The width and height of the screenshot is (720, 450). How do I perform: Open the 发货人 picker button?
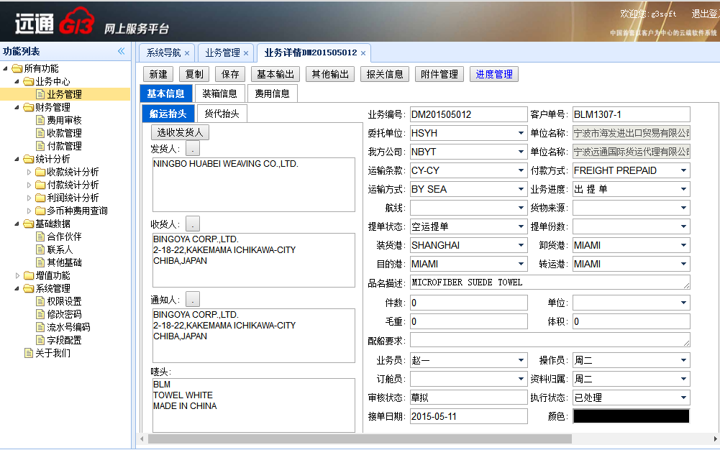click(x=192, y=149)
